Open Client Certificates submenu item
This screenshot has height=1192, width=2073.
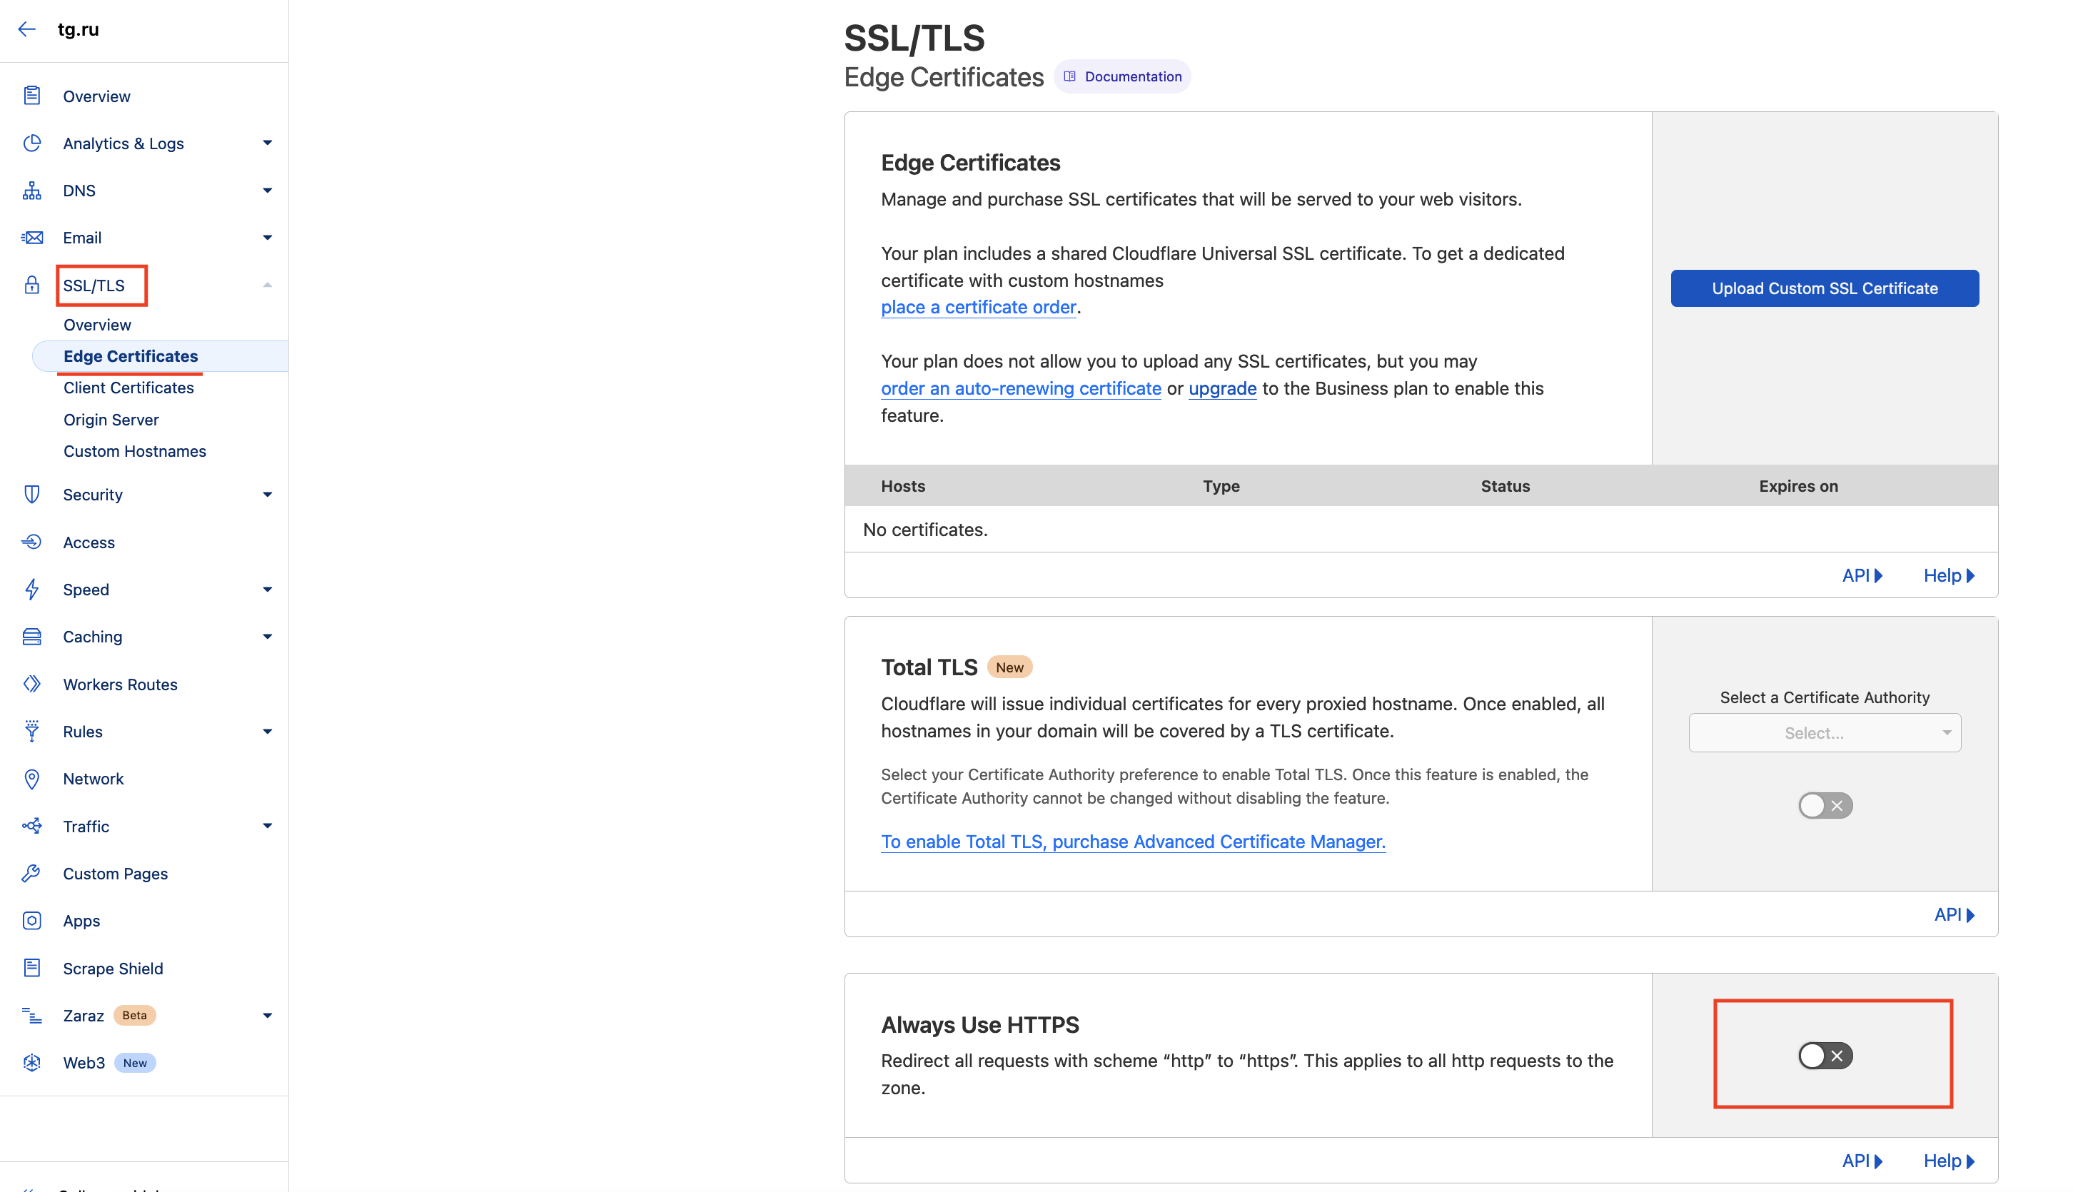[128, 388]
